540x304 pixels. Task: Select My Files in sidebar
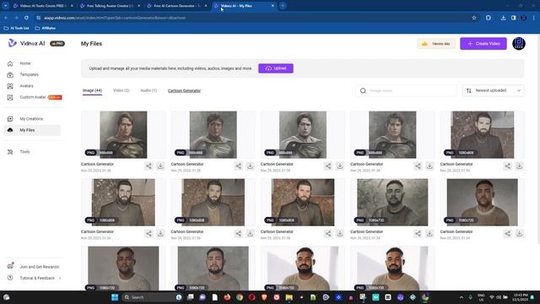pyautogui.click(x=32, y=130)
